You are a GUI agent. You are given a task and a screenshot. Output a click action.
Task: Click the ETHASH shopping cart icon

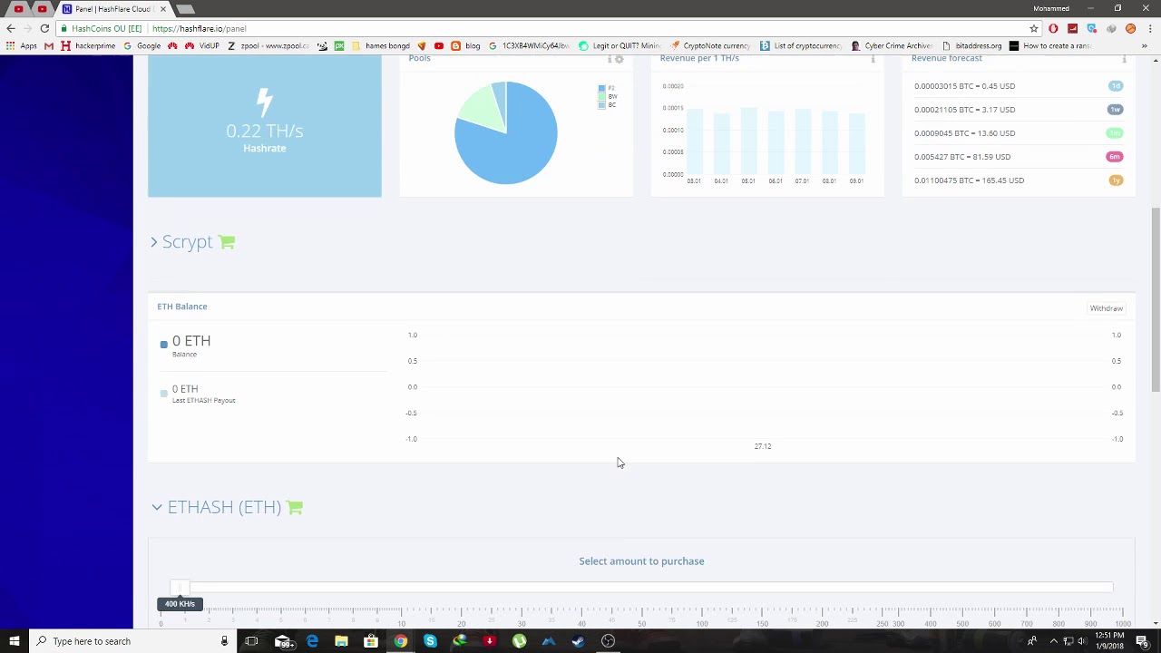pyautogui.click(x=295, y=507)
